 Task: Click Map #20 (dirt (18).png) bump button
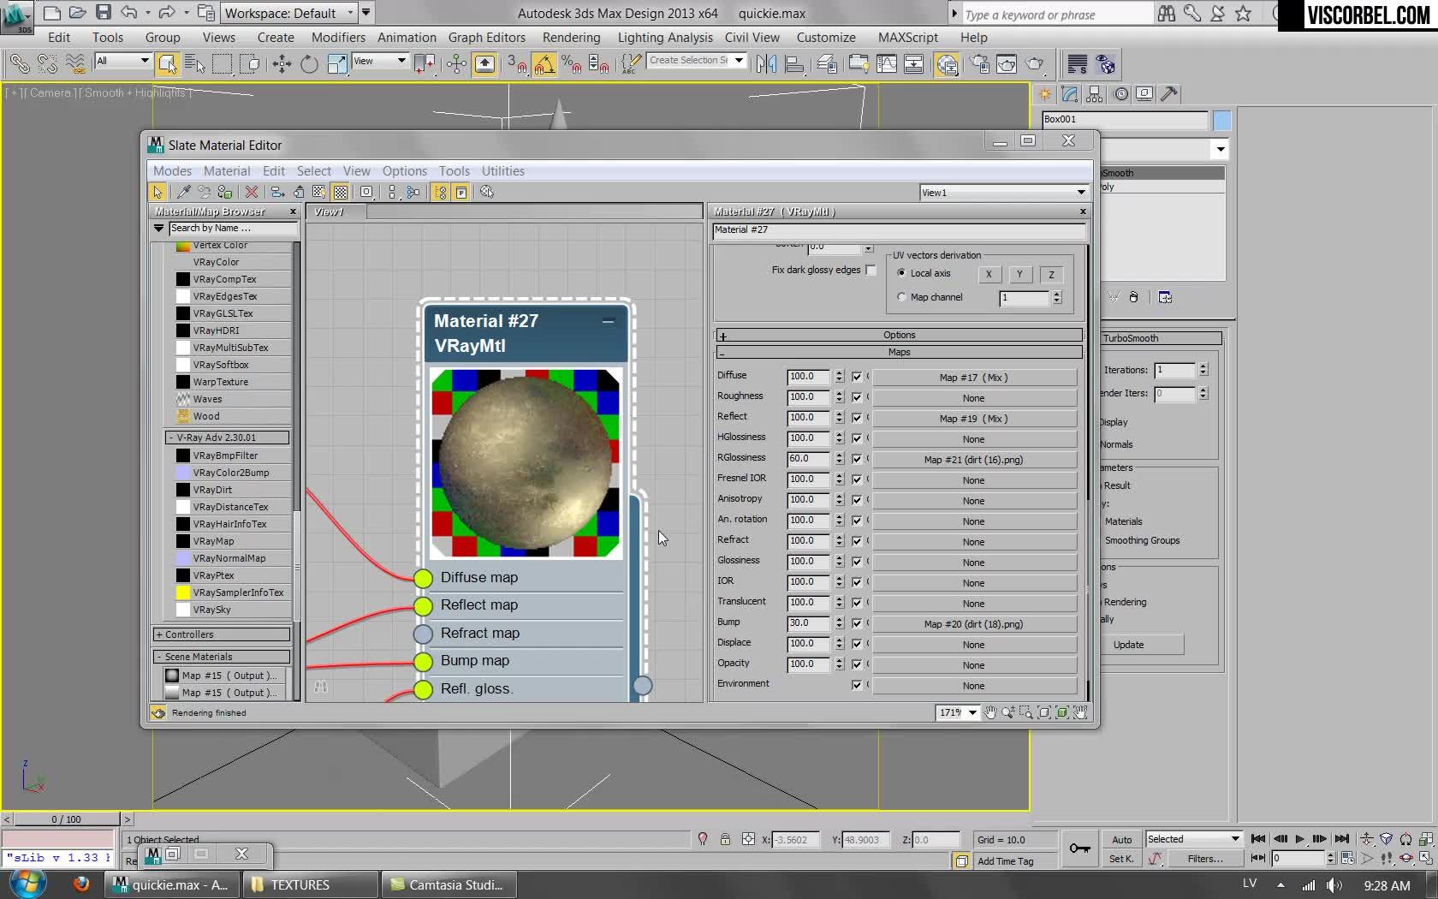point(973,624)
